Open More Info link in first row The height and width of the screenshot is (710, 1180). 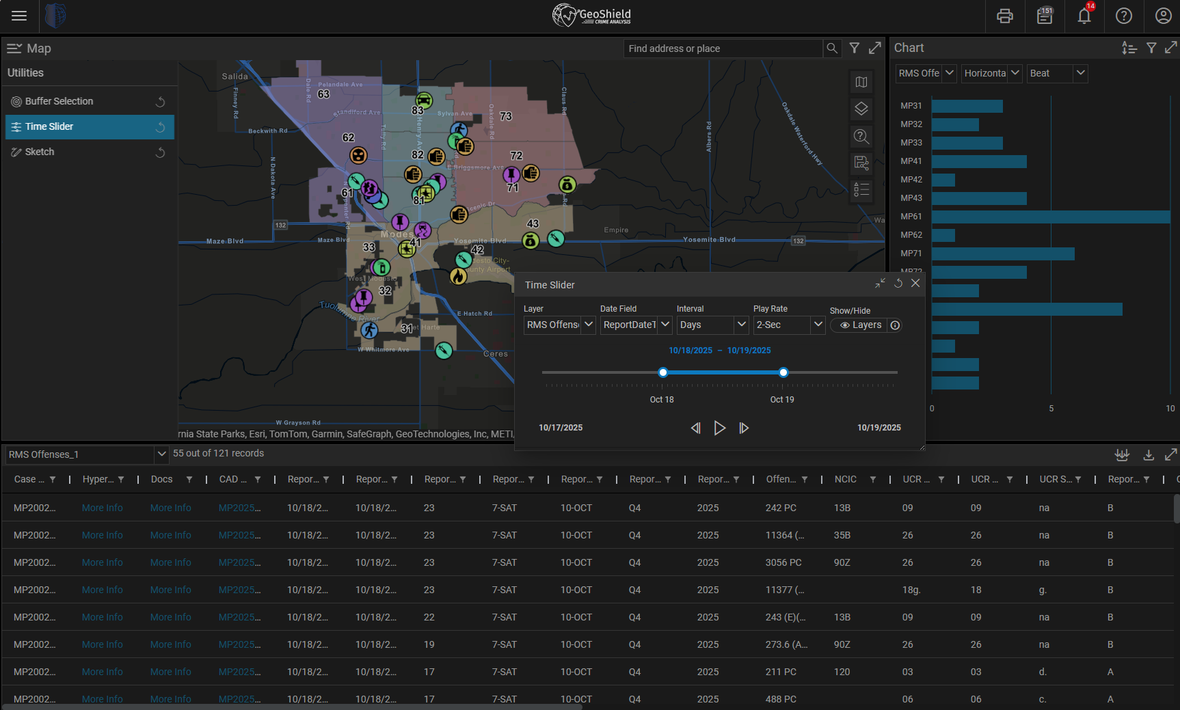103,508
